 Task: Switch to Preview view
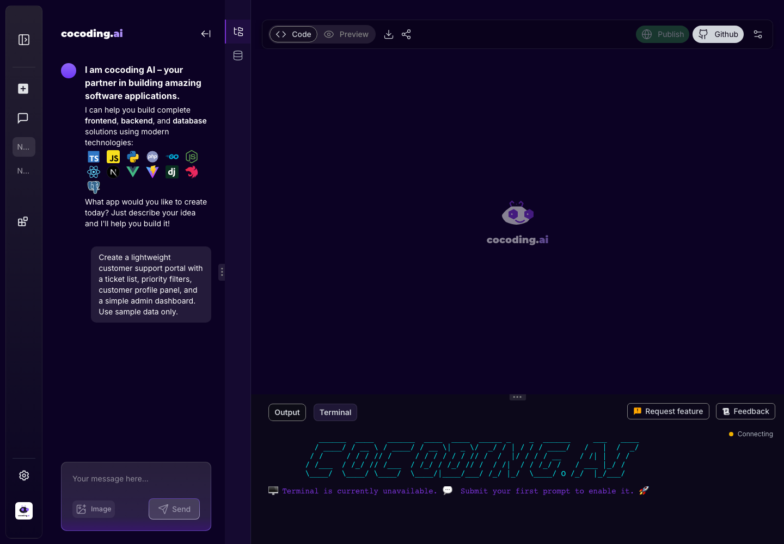click(x=346, y=34)
